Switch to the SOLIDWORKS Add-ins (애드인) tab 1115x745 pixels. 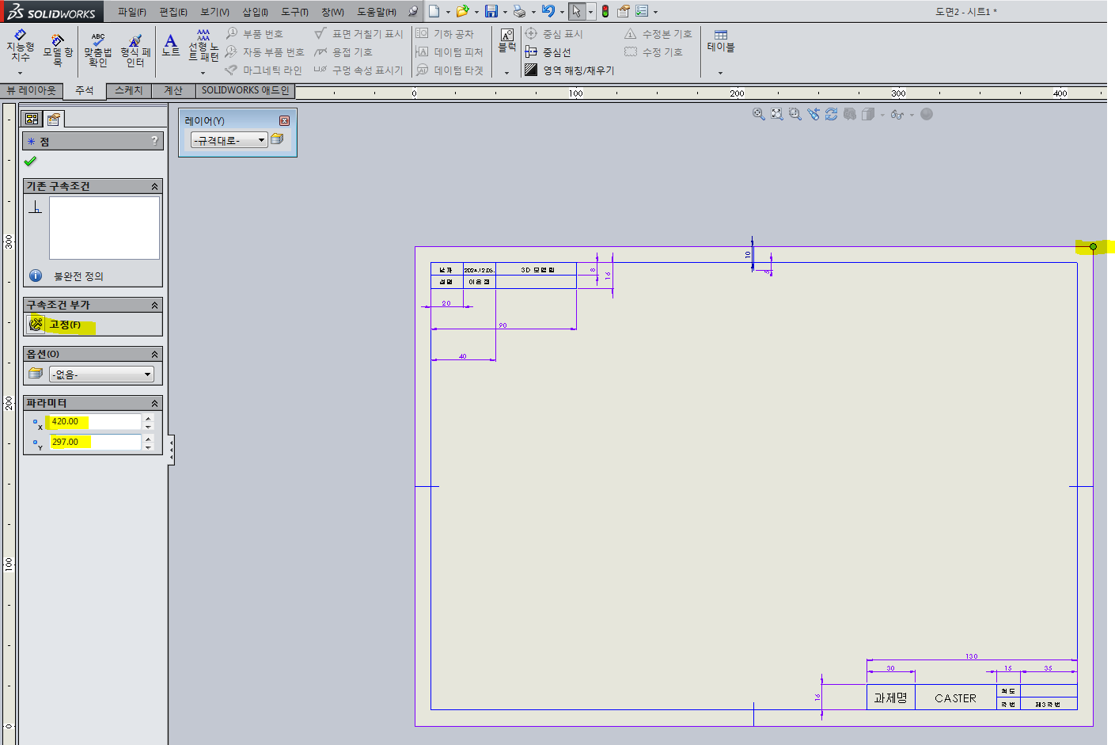pos(245,91)
